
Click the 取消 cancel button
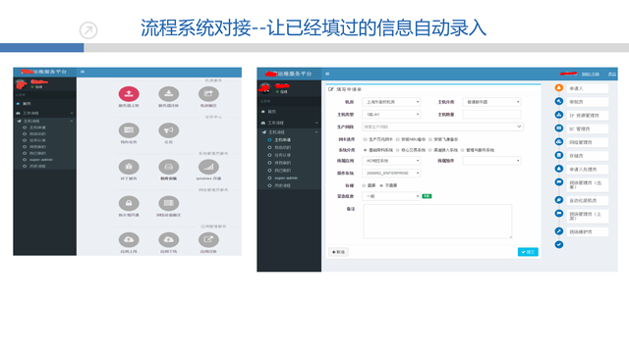pyautogui.click(x=338, y=252)
